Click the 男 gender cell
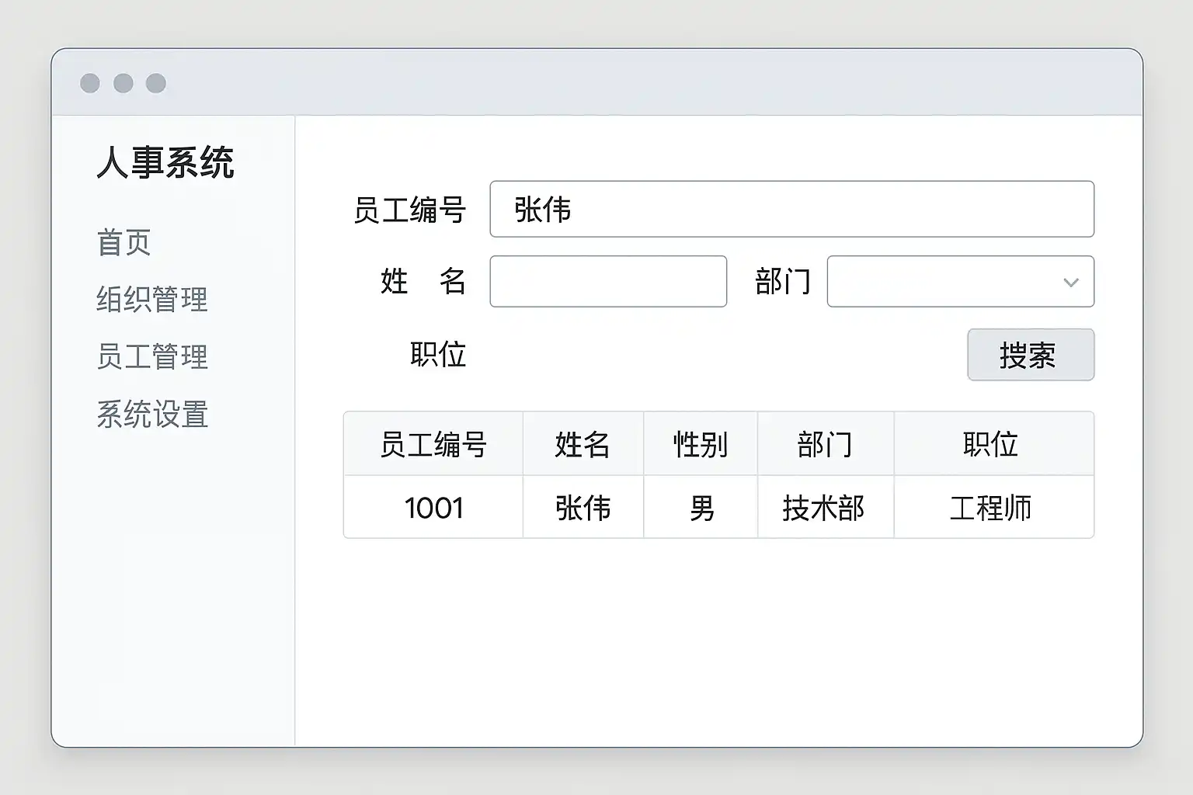 tap(701, 509)
